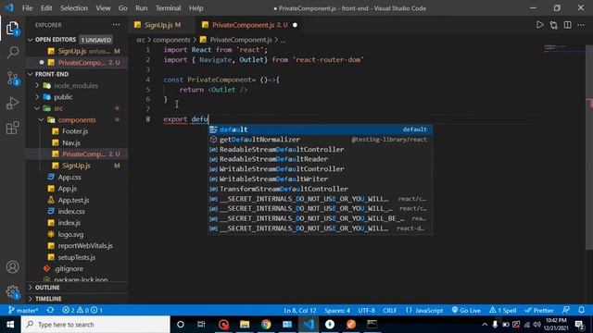The height and width of the screenshot is (333, 593).
Task: Open the Run and Debug view
Action: (12, 103)
